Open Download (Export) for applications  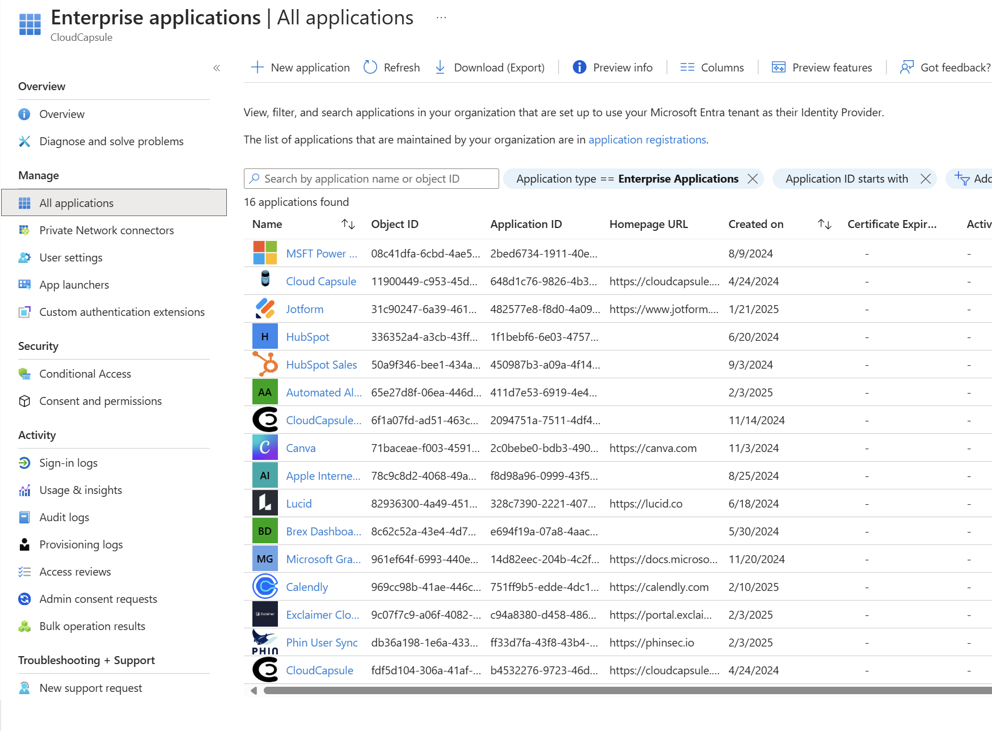(490, 67)
